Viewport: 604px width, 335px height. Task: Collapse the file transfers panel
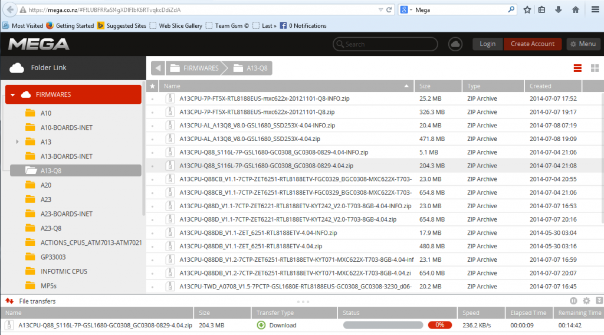coord(599,301)
